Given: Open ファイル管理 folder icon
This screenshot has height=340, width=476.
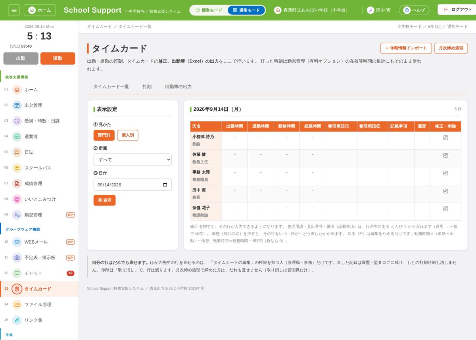Looking at the screenshot, I should click(17, 305).
